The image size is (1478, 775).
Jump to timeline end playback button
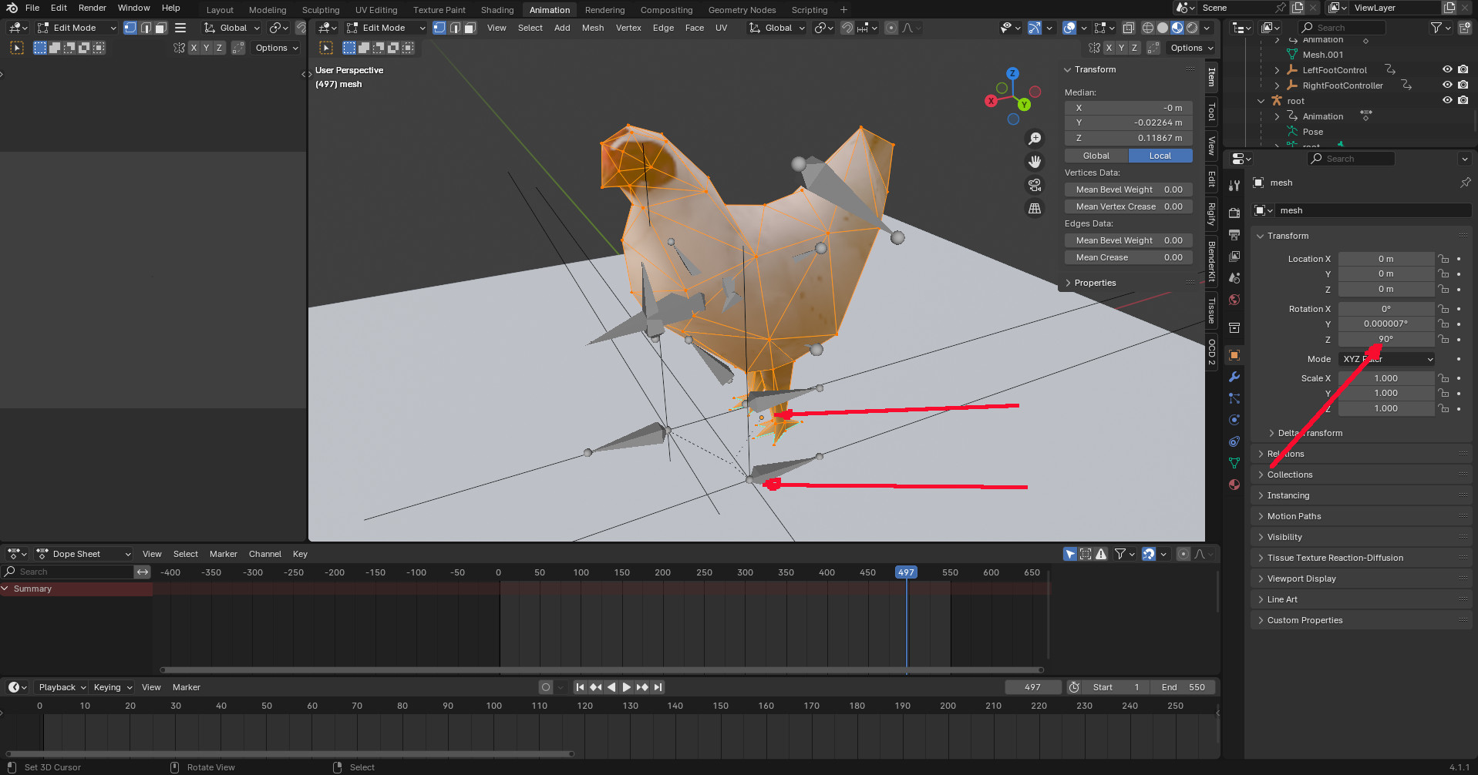click(658, 687)
